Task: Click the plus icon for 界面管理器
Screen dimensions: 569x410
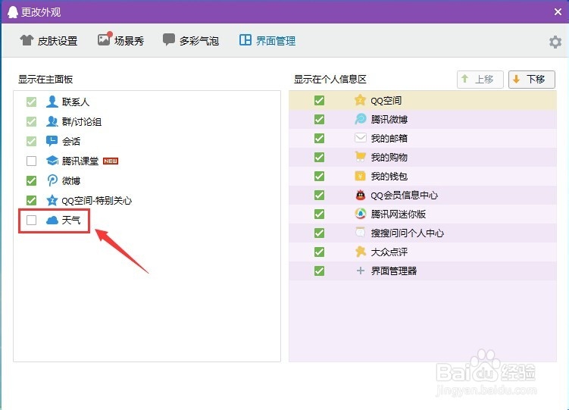Action: [361, 271]
